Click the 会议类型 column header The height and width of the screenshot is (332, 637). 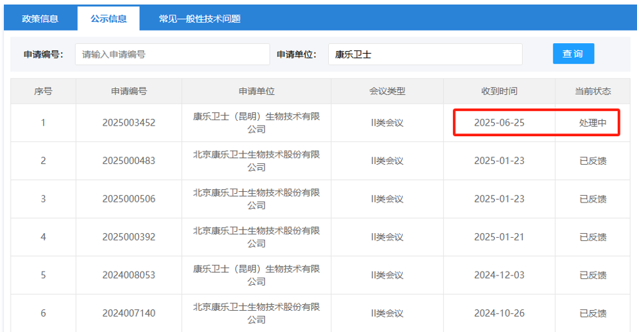(x=387, y=92)
